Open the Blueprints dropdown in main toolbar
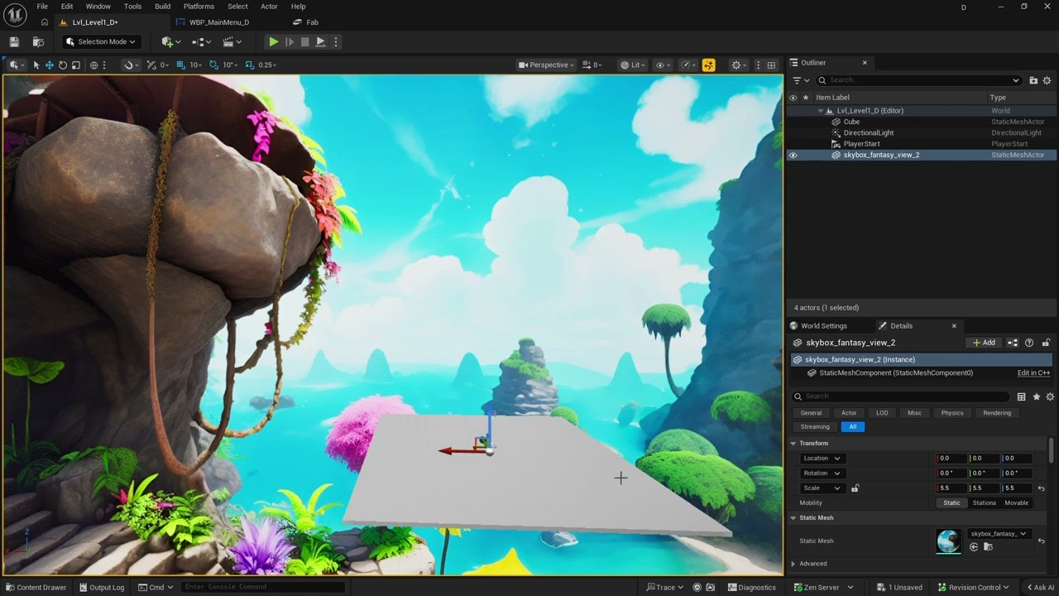The height and width of the screenshot is (596, 1059). [x=201, y=41]
